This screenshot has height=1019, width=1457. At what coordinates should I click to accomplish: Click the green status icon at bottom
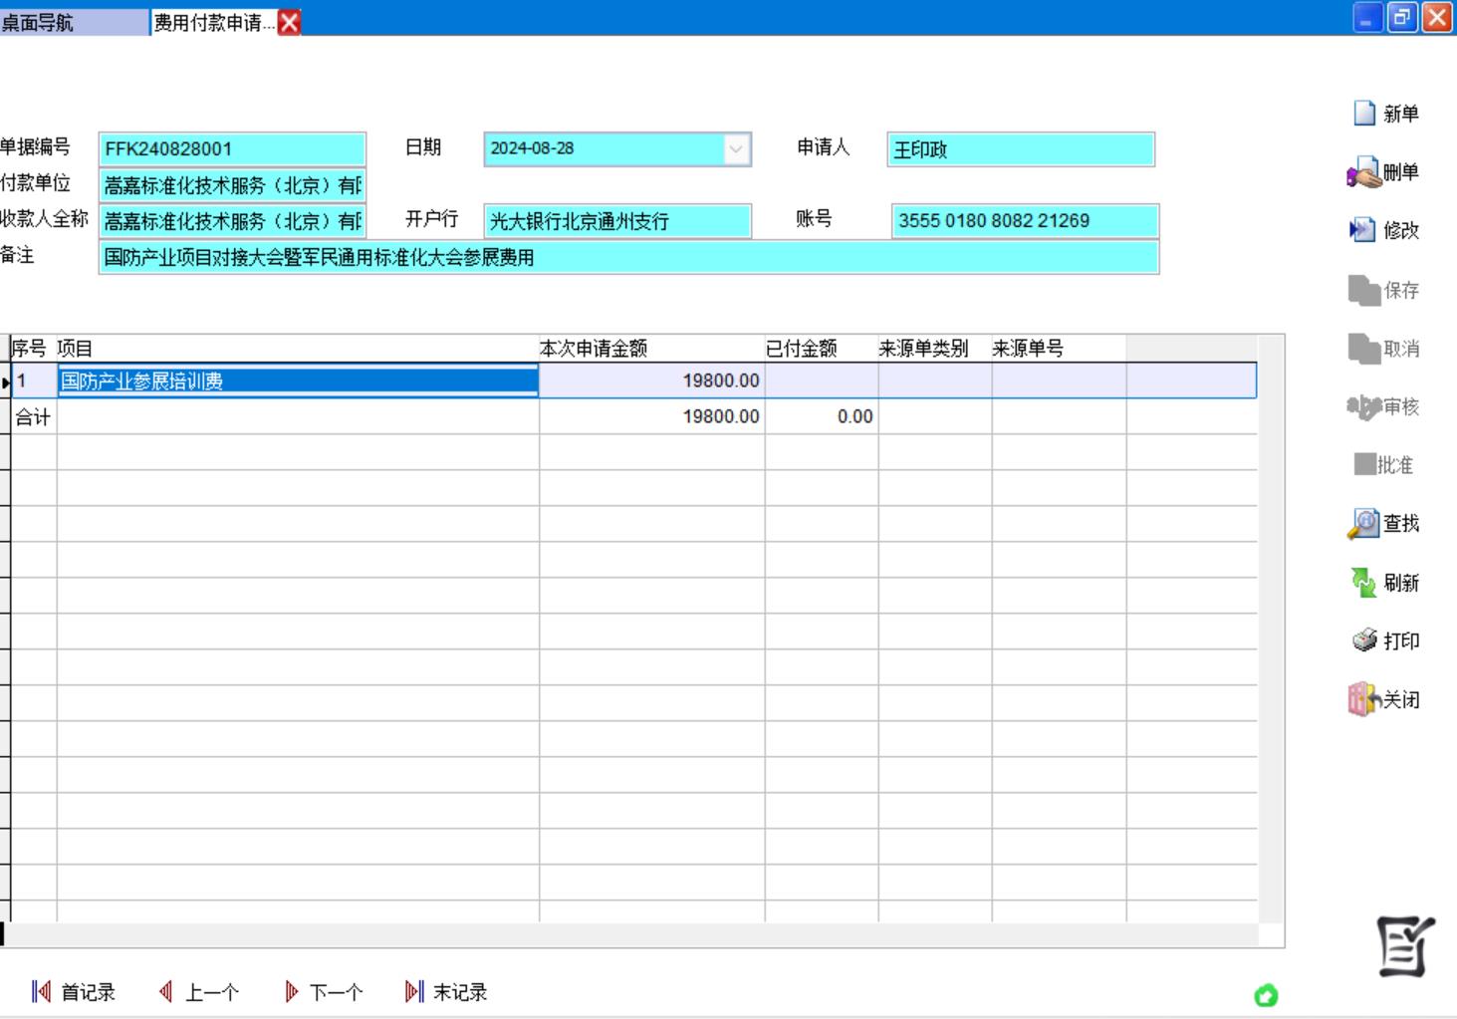click(1266, 995)
